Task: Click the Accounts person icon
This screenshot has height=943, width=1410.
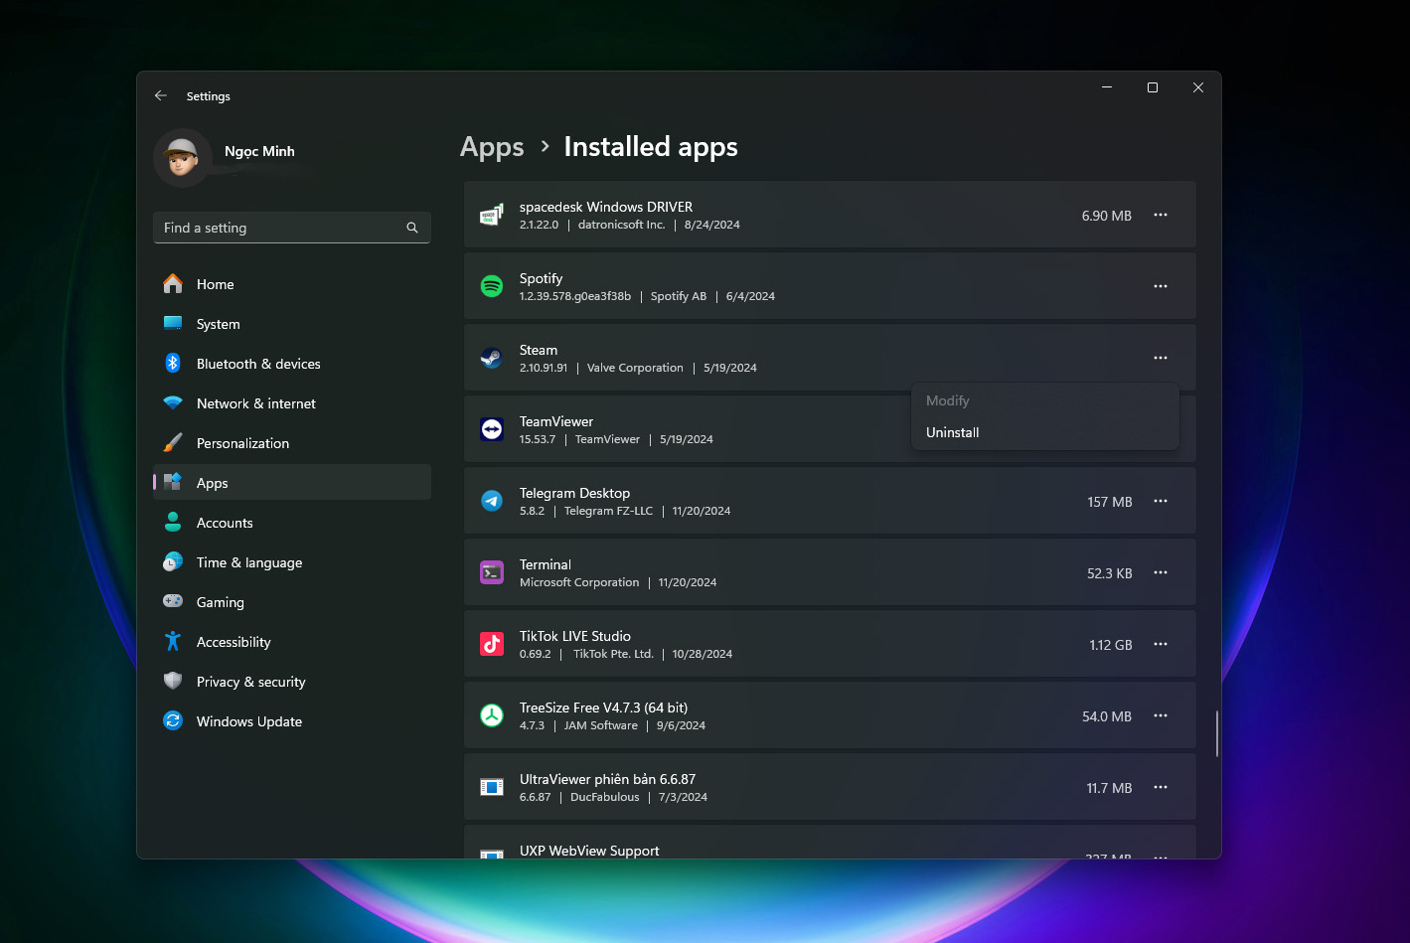Action: 173,523
